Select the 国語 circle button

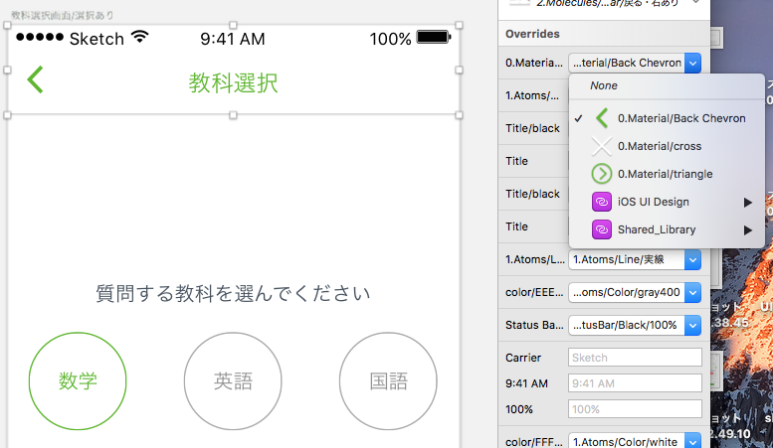[x=388, y=381]
